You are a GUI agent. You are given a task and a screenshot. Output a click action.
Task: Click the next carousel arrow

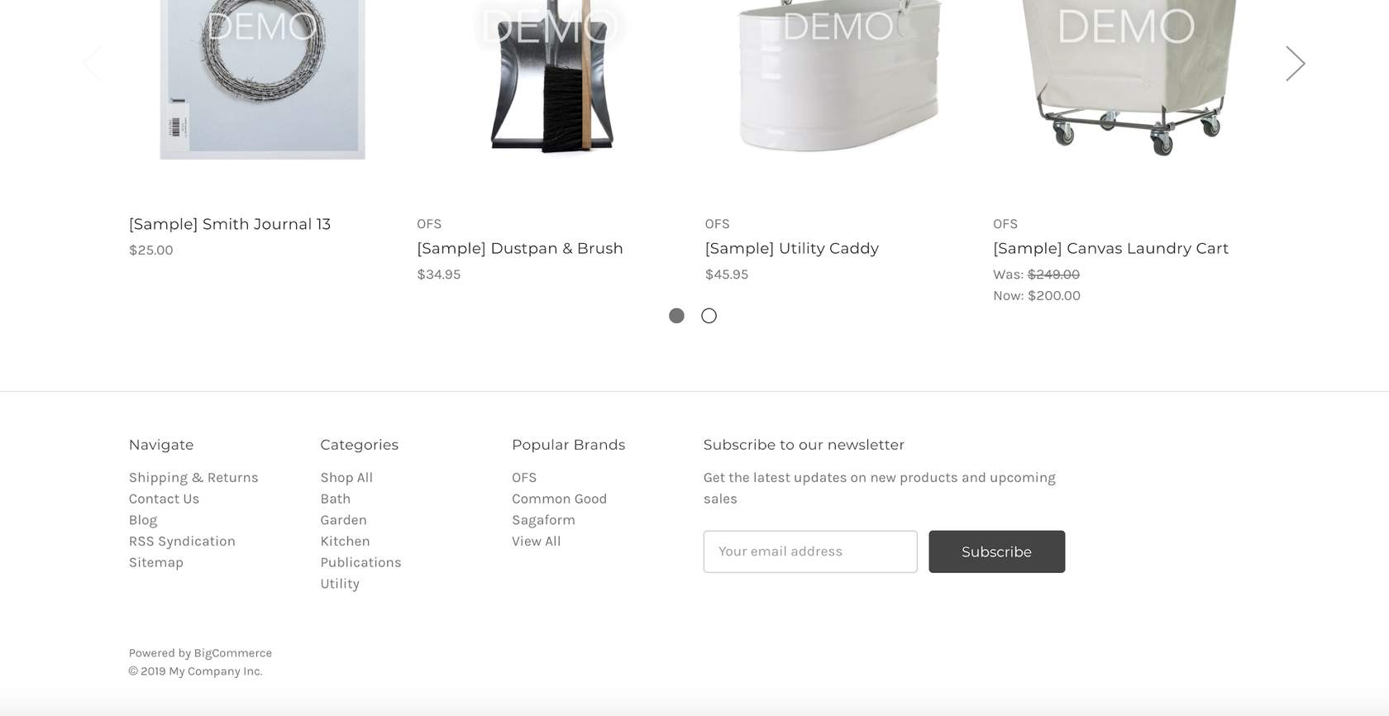pos(1295,64)
